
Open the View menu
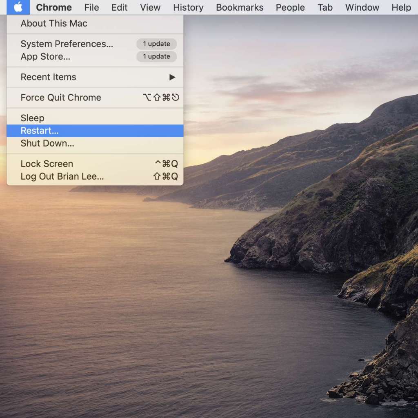(150, 7)
